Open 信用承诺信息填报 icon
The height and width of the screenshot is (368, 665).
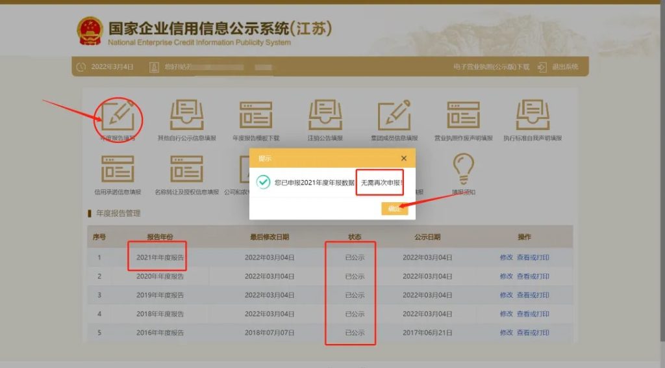tap(118, 170)
